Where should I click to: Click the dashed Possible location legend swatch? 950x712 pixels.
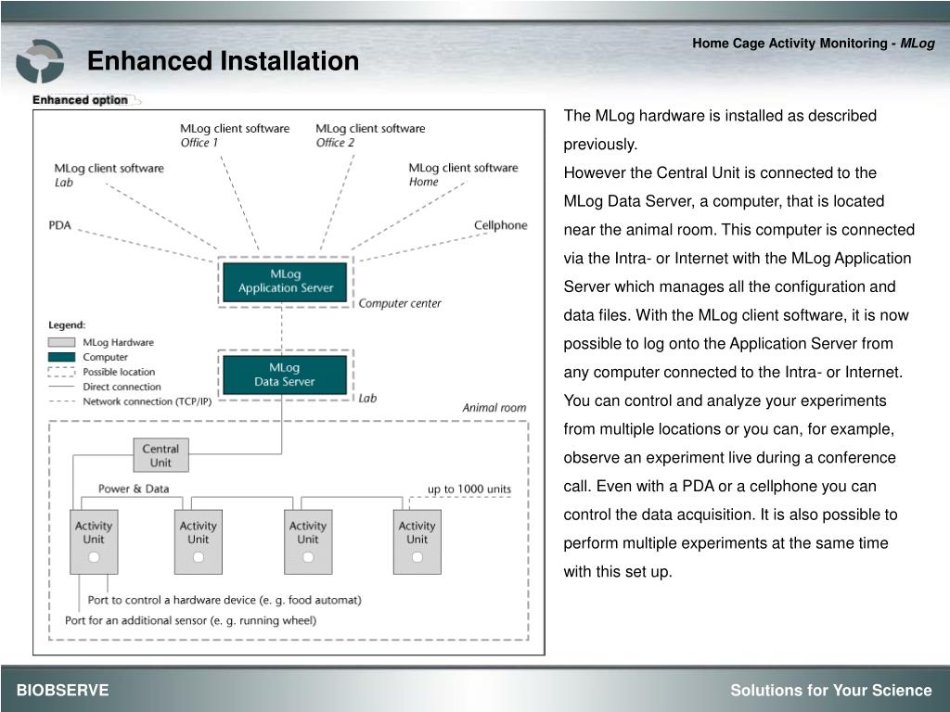tap(62, 372)
